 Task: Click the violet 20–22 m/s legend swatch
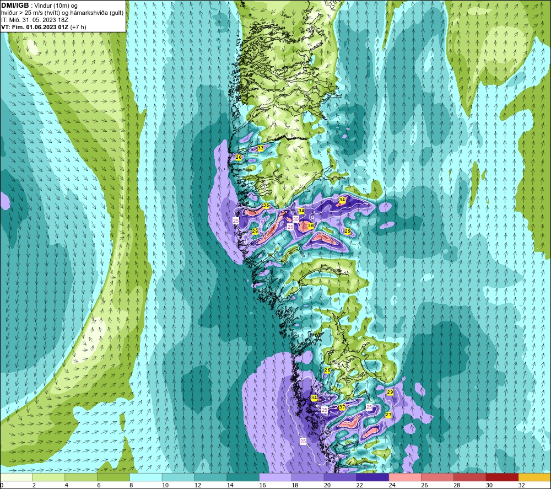pyautogui.click(x=340, y=477)
